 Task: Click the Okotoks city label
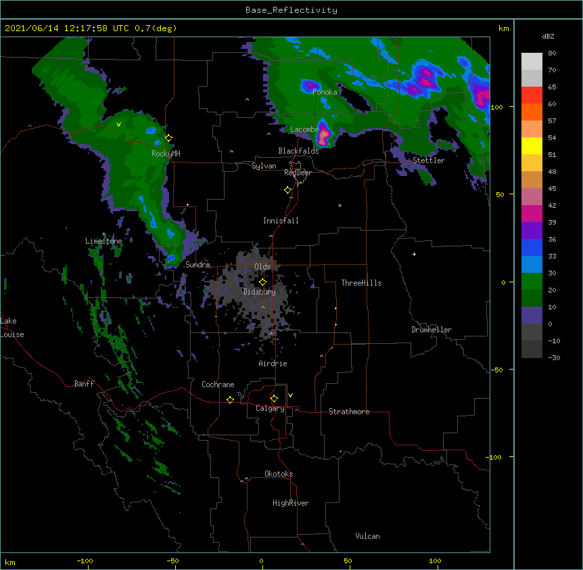point(279,474)
